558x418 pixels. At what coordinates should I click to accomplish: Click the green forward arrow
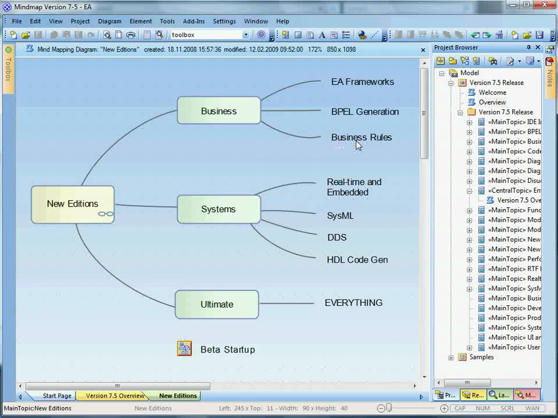(x=487, y=35)
